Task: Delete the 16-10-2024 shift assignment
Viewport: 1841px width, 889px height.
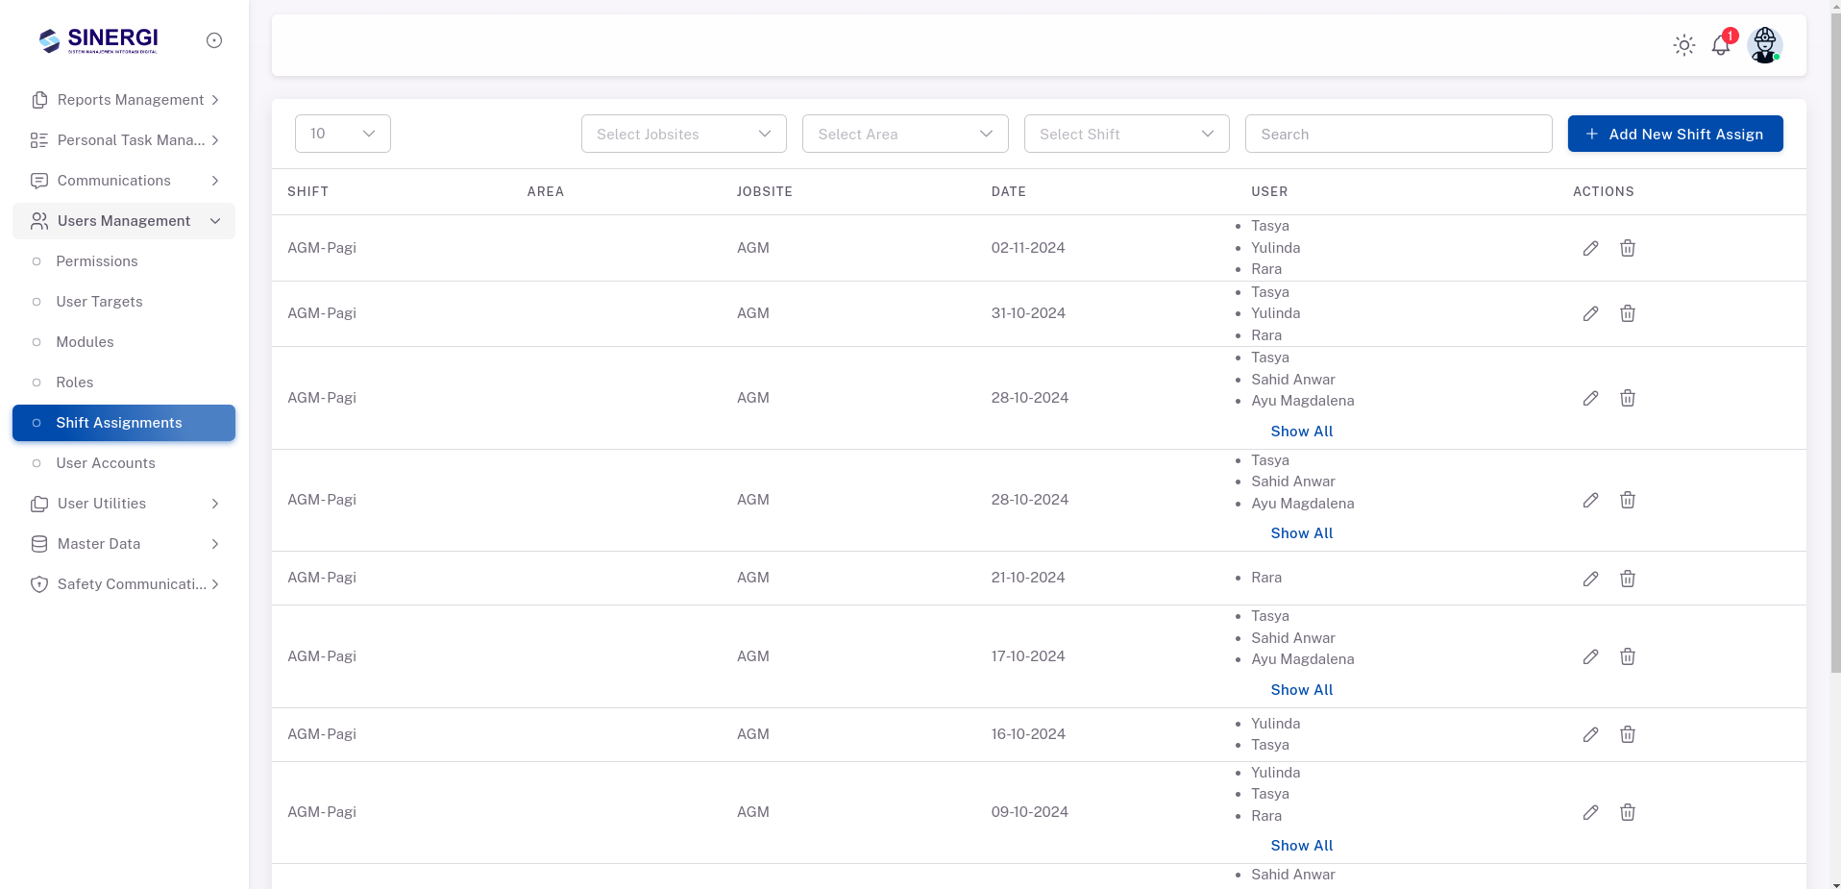Action: (x=1628, y=734)
